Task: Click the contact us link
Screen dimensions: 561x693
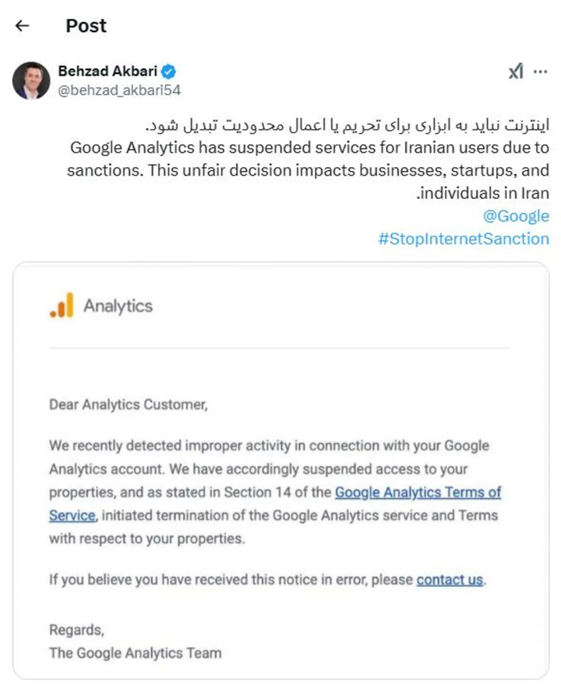Action: pyautogui.click(x=450, y=579)
